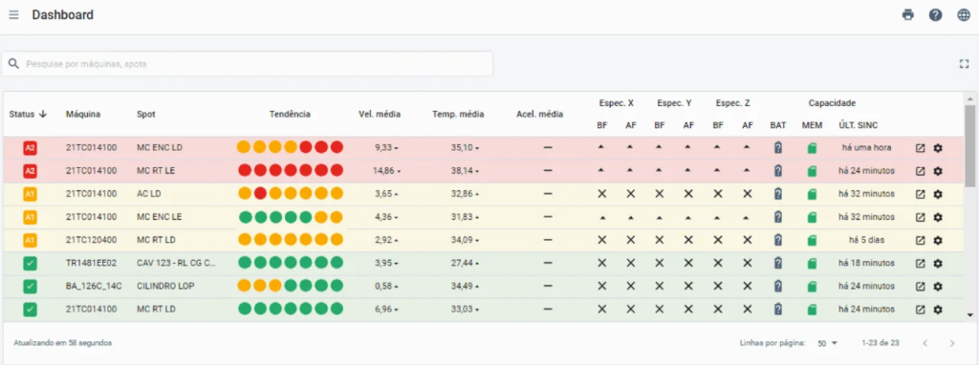The image size is (979, 365).
Task: Open settings gear for MC ENC LD row
Action: (937, 148)
